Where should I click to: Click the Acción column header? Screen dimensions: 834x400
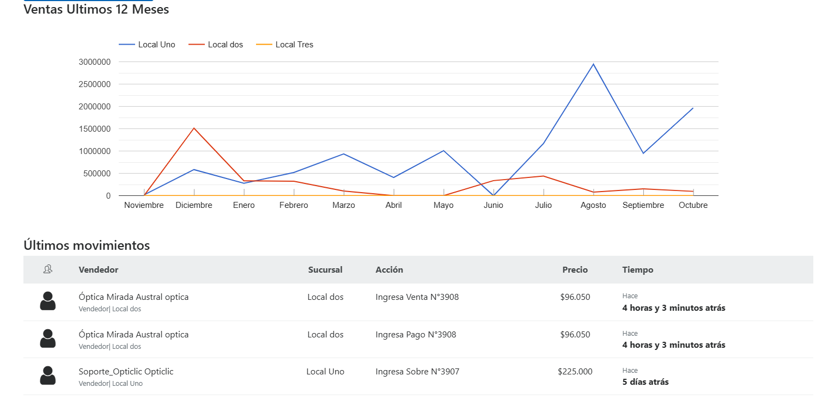click(389, 269)
